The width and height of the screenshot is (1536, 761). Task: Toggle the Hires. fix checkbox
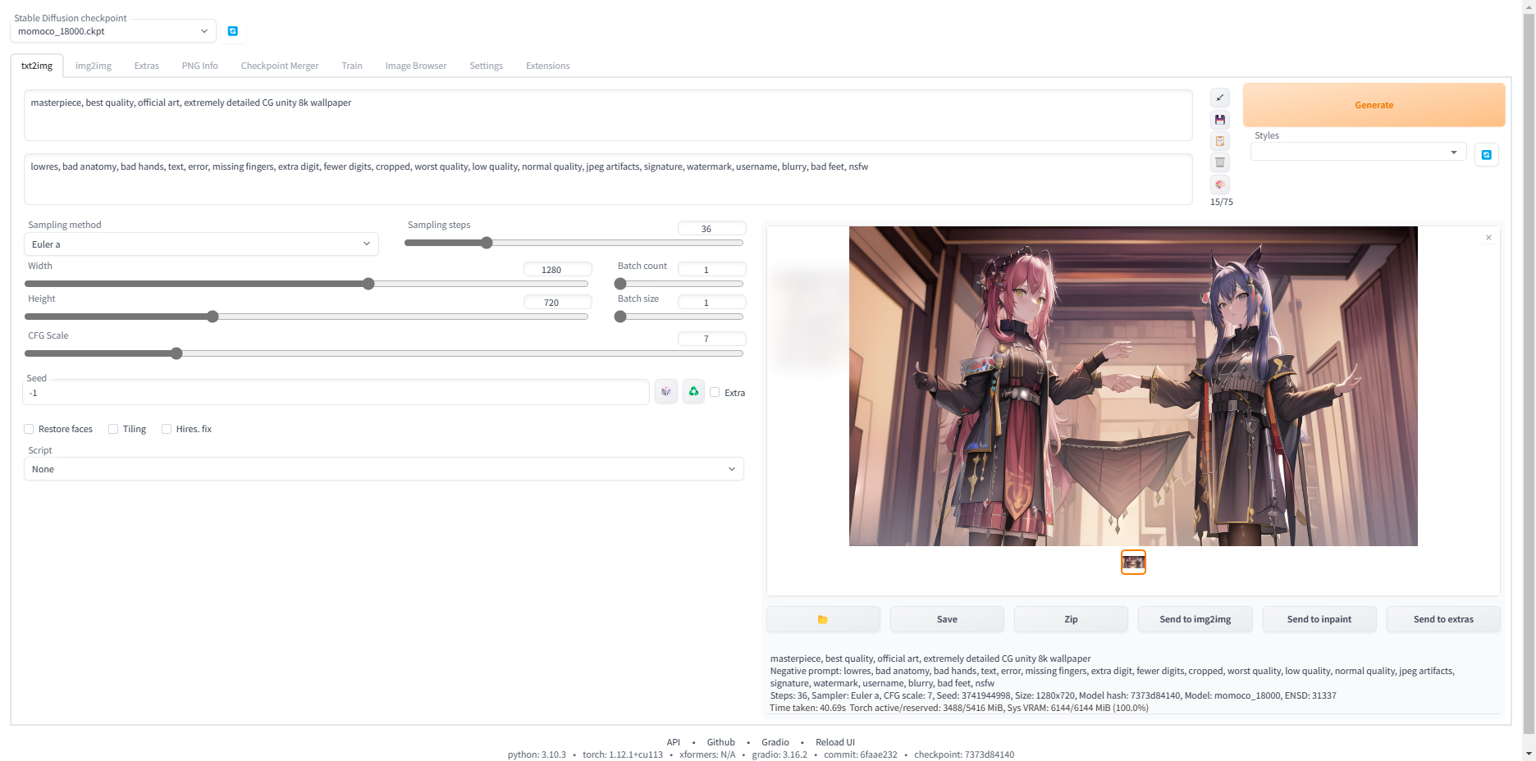[x=167, y=429]
